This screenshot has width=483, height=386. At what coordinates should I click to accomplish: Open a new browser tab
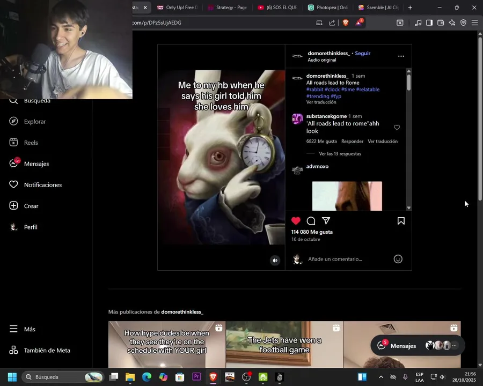(410, 8)
